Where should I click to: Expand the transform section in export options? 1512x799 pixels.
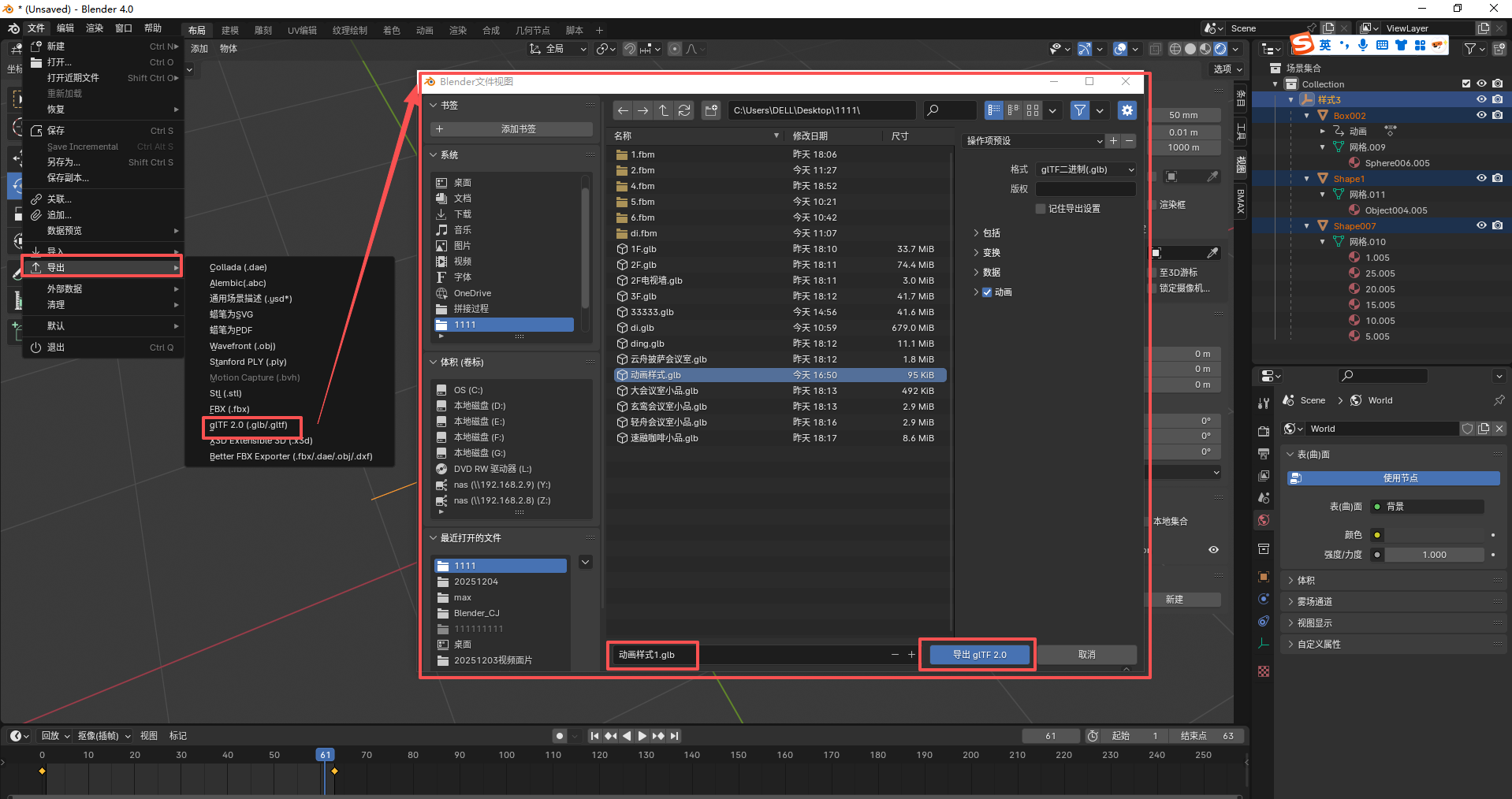tap(976, 253)
